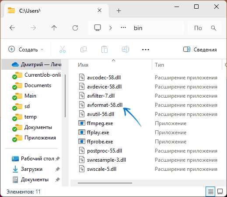Screen dimensions: 227x197
Task: Select the swresample-3.dll file
Action: 106,160
